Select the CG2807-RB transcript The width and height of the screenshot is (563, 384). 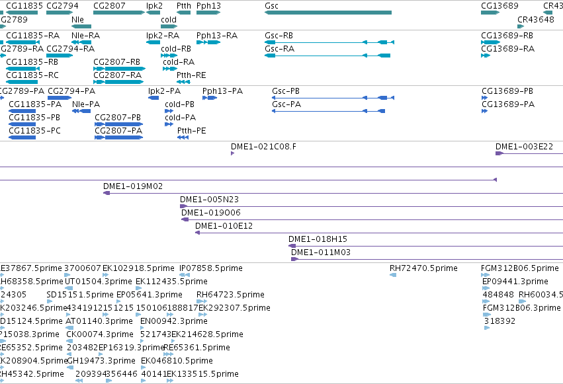119,69
